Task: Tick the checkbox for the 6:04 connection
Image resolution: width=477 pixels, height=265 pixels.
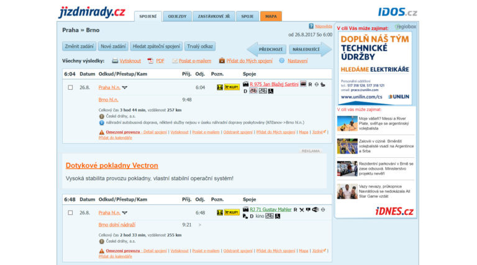Action: [x=70, y=88]
